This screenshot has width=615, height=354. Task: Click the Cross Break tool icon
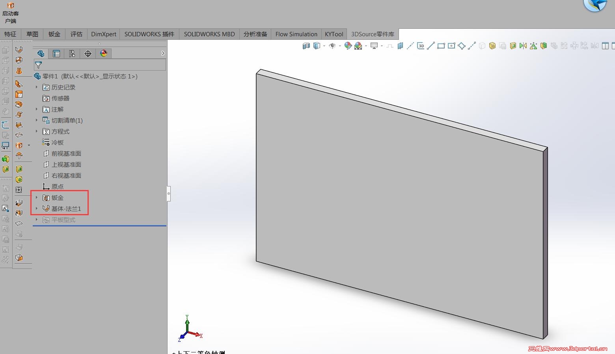tap(19, 135)
